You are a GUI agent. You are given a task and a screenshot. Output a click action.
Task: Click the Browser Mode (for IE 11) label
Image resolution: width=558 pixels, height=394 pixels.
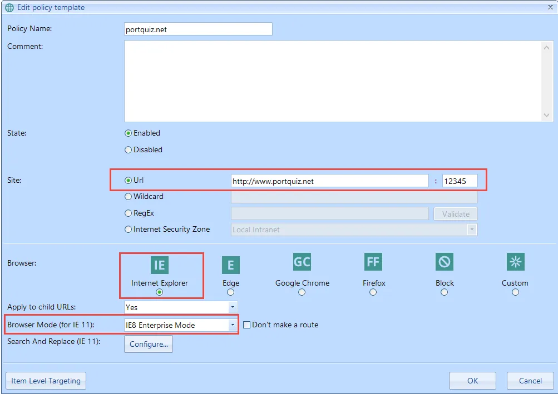coord(51,325)
